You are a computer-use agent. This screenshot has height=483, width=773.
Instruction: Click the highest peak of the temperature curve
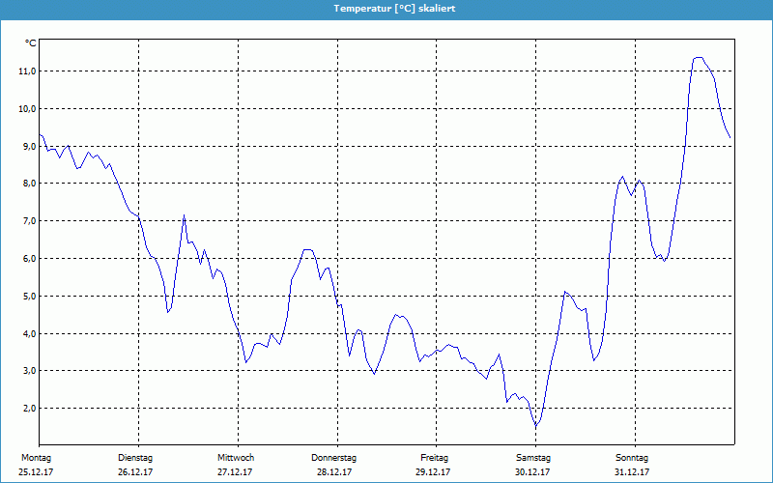tap(698, 58)
